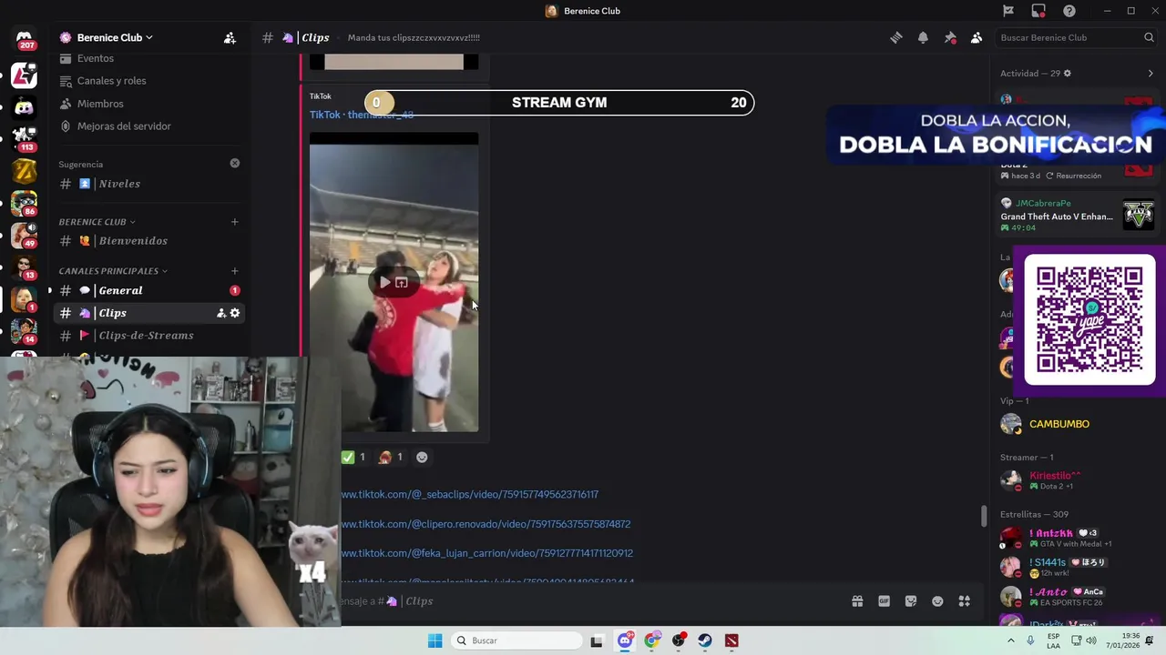Open Dota 2 from the taskbar
1166x655 pixels.
(731, 640)
